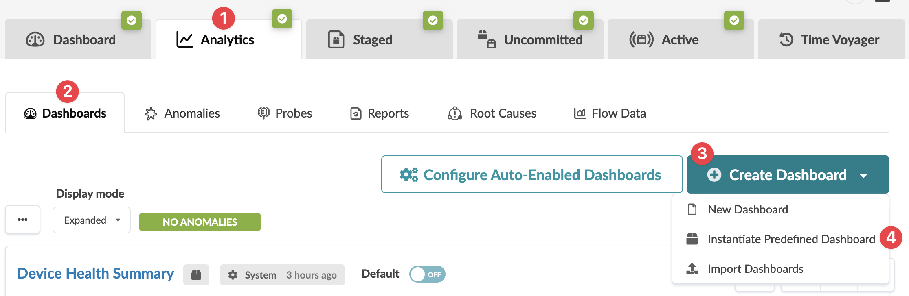Click the green check badge on Analytics tab
The width and height of the screenshot is (909, 296).
[282, 19]
